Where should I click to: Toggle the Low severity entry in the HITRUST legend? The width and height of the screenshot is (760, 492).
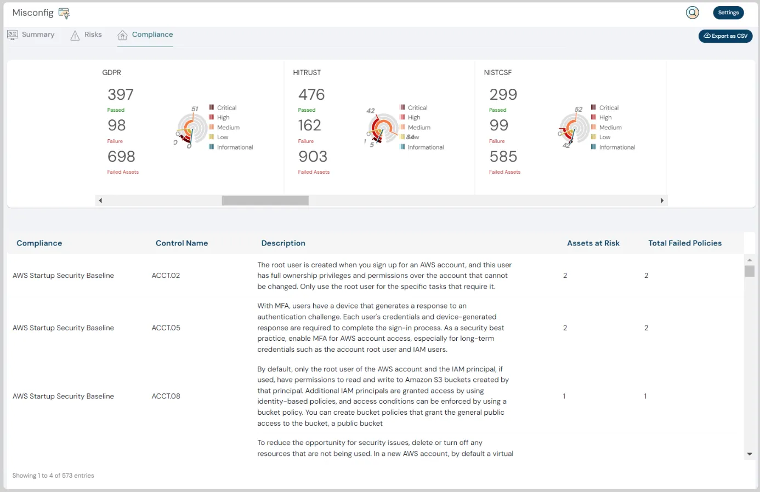[x=410, y=137]
